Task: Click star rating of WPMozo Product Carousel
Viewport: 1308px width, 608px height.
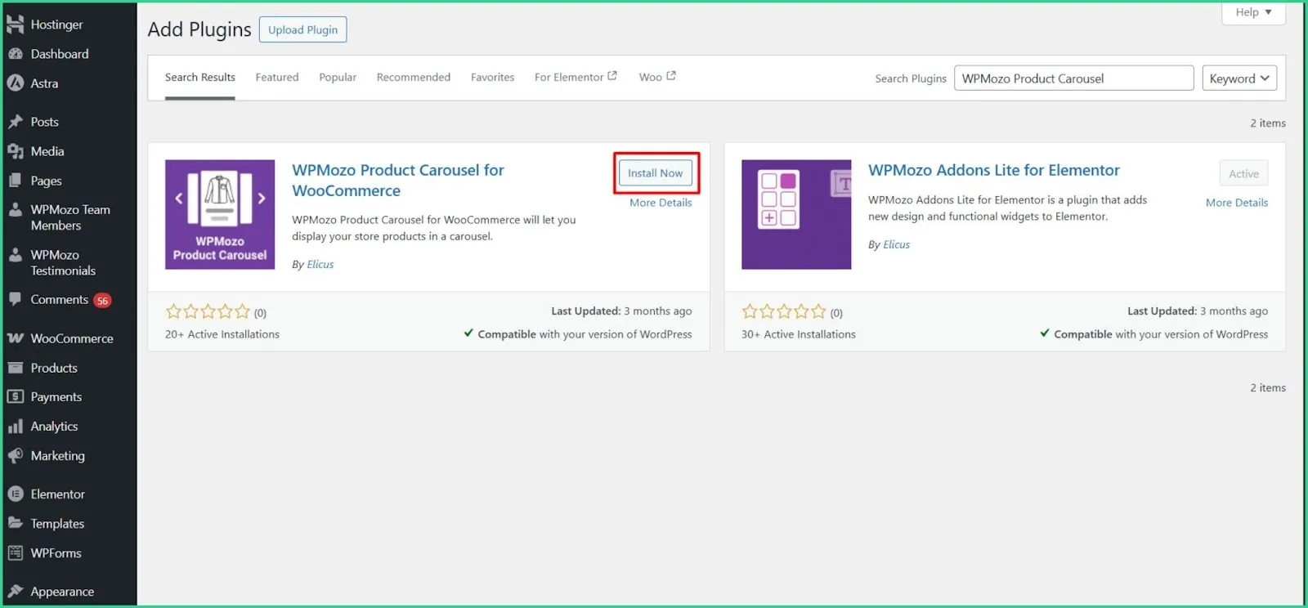Action: (x=208, y=311)
